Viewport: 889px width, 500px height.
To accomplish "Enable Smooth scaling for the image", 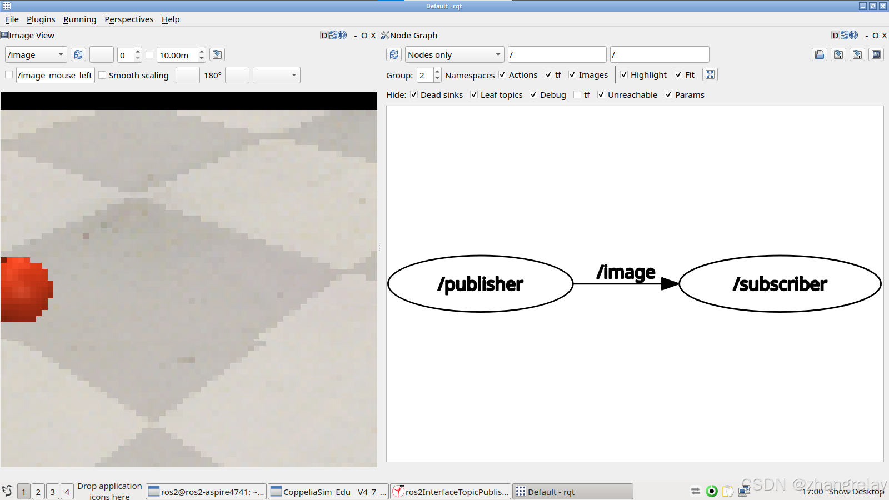I will tap(102, 75).
